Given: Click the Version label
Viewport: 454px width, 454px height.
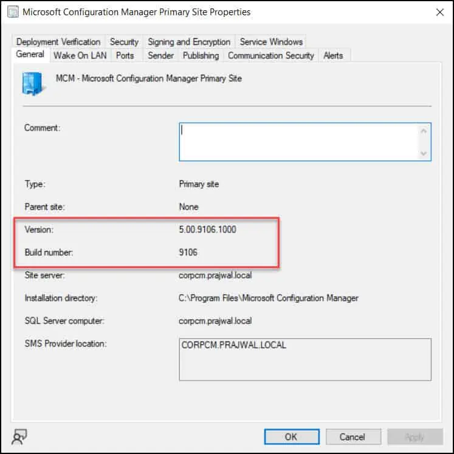Looking at the screenshot, I should pos(39,230).
